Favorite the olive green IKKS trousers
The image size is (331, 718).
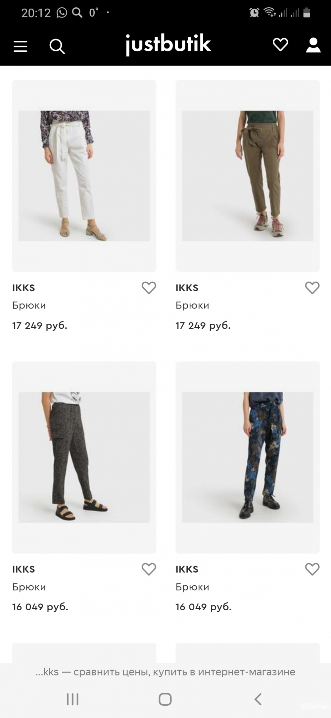[312, 288]
